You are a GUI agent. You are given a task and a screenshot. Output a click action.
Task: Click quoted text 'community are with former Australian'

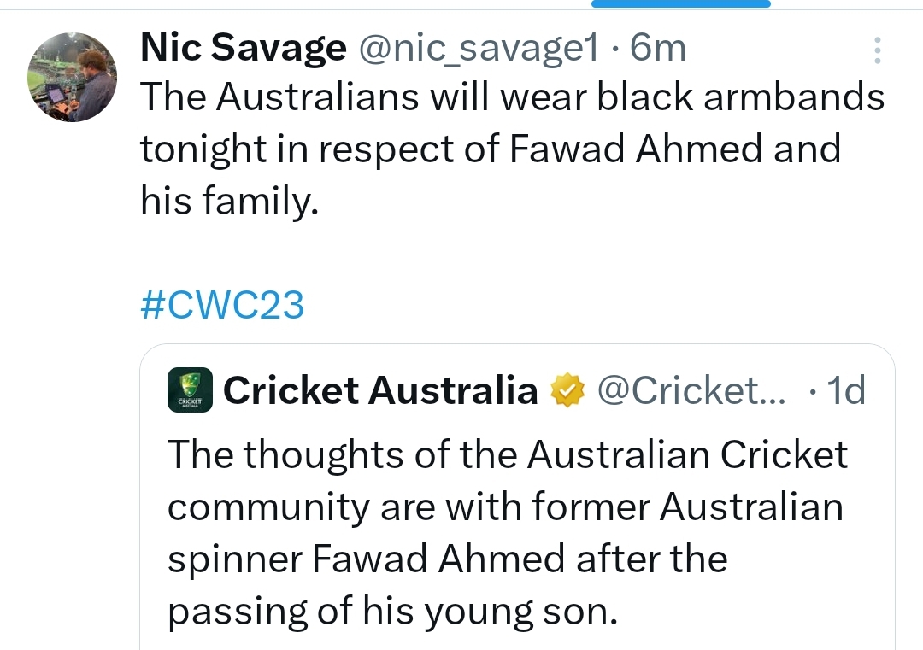coord(505,507)
